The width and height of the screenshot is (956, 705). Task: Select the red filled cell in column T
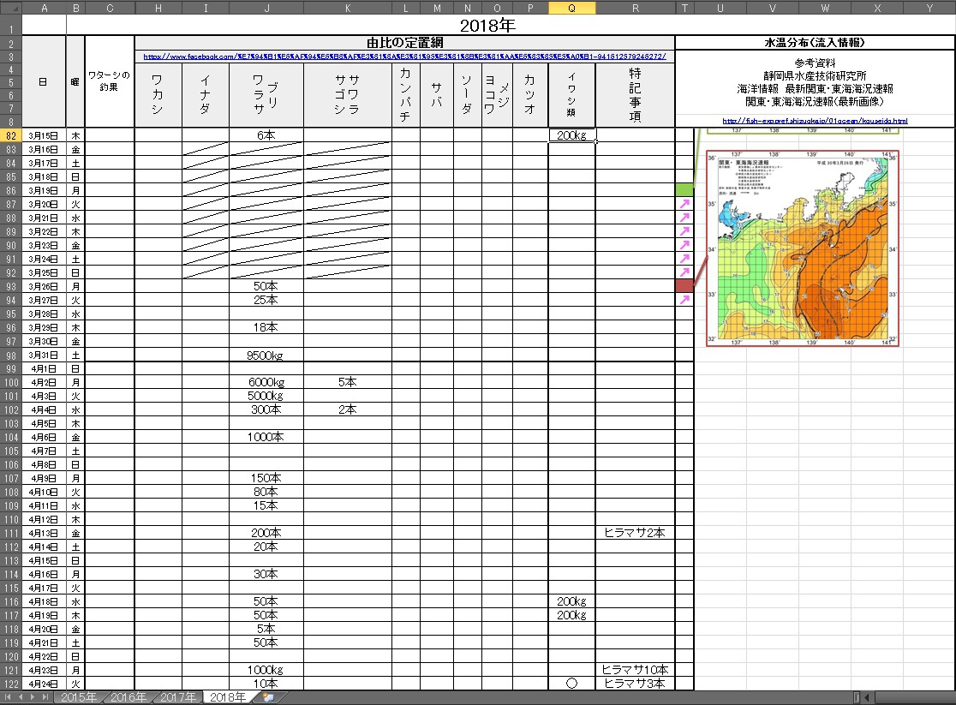click(684, 286)
